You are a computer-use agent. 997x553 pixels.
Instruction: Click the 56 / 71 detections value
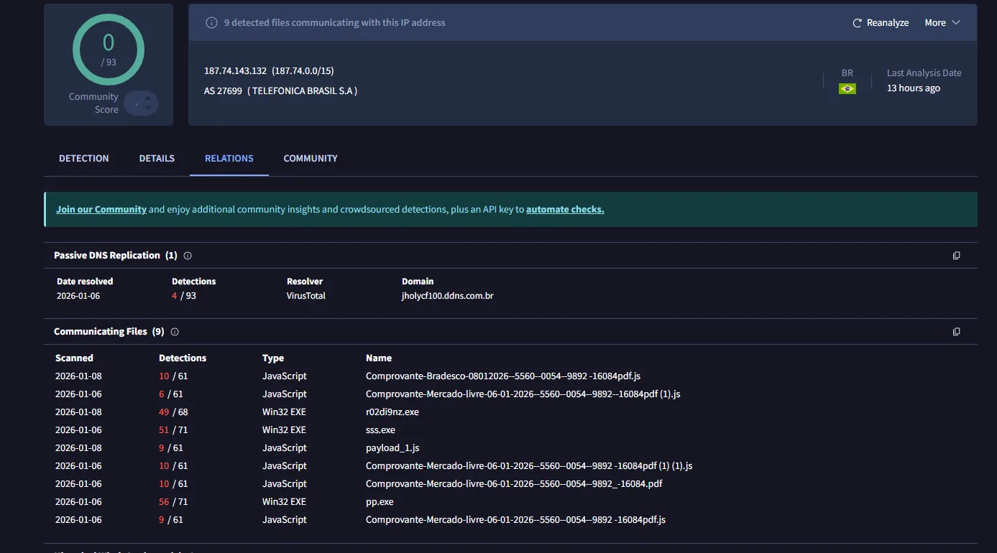173,502
